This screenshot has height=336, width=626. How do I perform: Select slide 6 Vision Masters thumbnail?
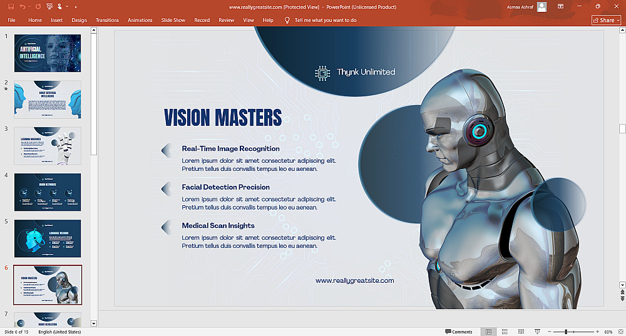(x=48, y=285)
